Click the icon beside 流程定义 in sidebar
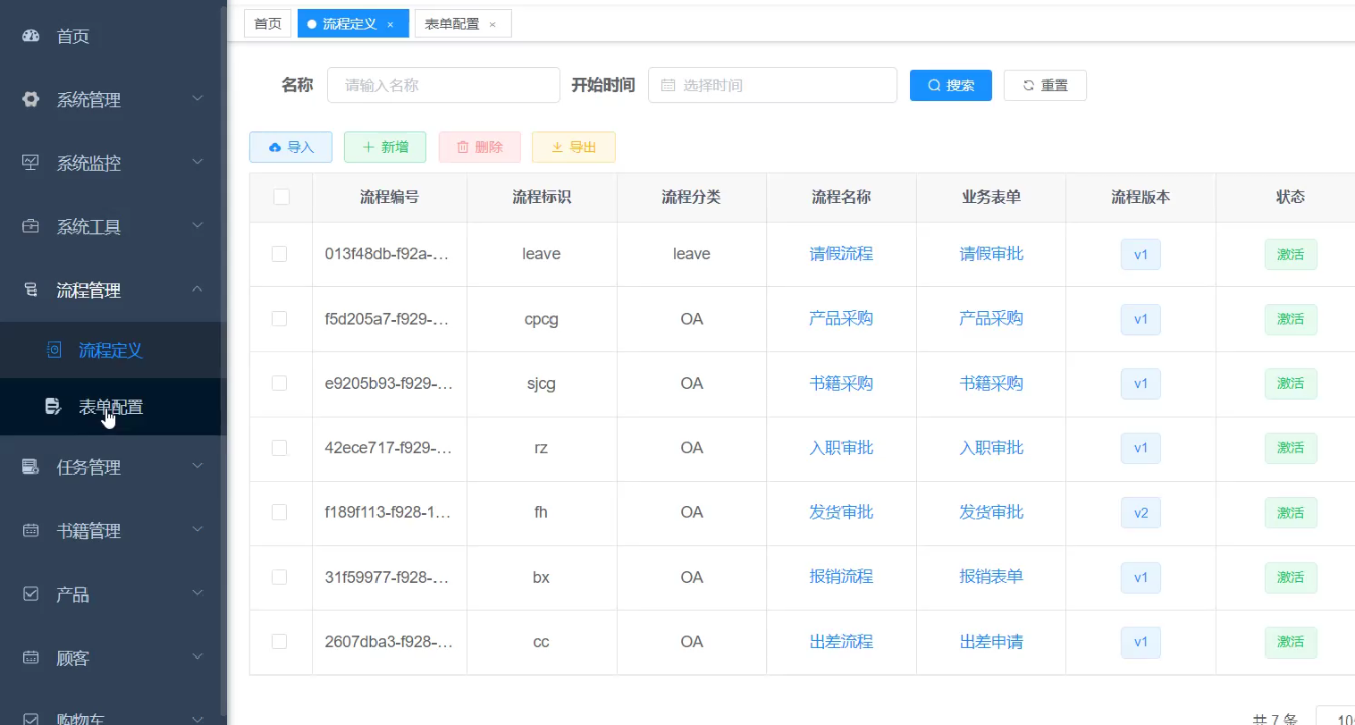The image size is (1355, 725). (54, 350)
